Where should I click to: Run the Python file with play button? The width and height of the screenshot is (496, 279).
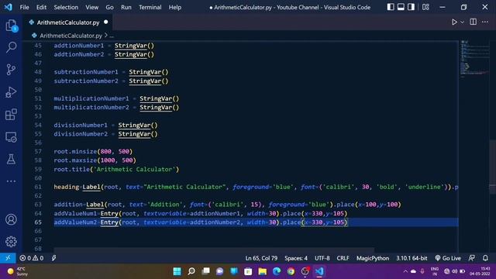(x=454, y=22)
